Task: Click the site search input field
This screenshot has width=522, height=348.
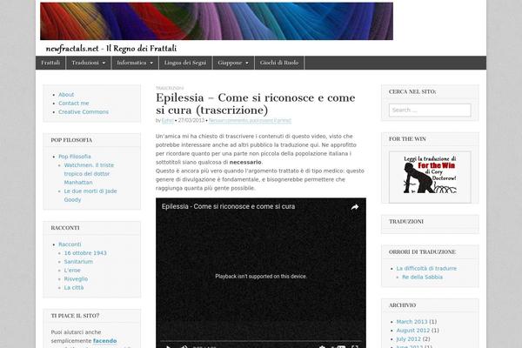Action: click(x=430, y=110)
